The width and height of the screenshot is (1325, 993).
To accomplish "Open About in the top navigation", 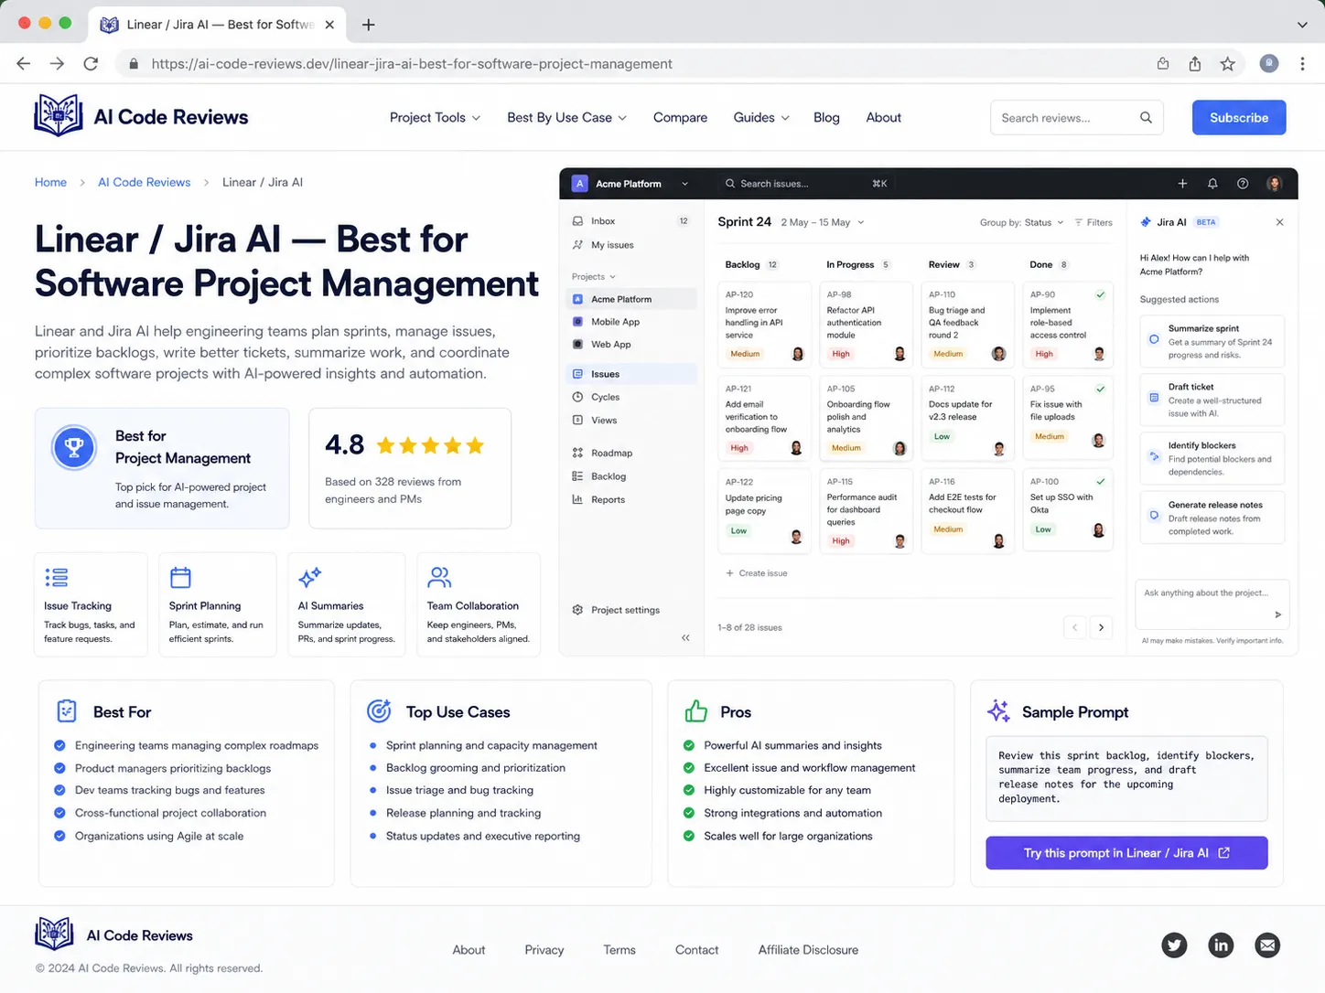I will [x=883, y=118].
